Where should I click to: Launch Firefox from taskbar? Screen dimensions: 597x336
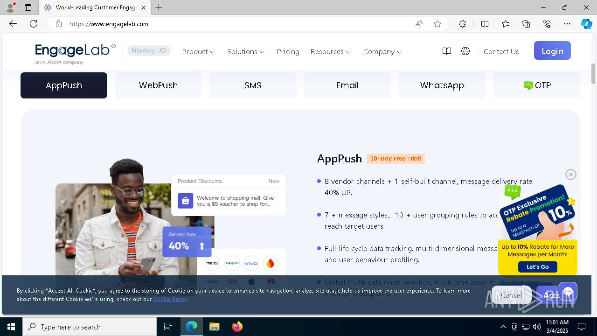[x=237, y=327]
